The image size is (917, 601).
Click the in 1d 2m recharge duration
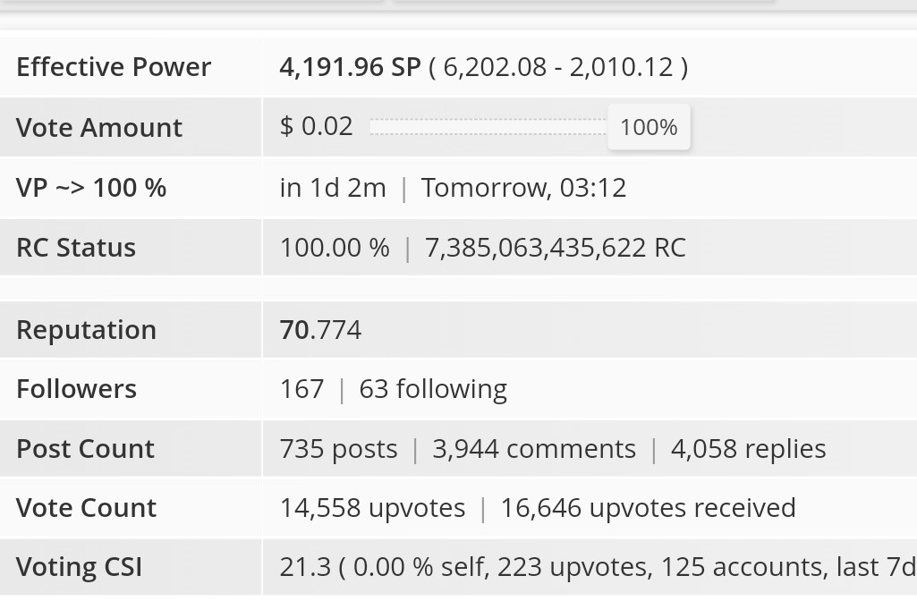(x=333, y=188)
